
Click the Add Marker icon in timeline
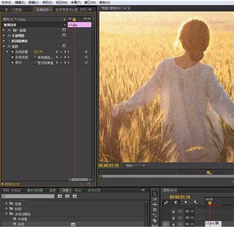point(186,202)
